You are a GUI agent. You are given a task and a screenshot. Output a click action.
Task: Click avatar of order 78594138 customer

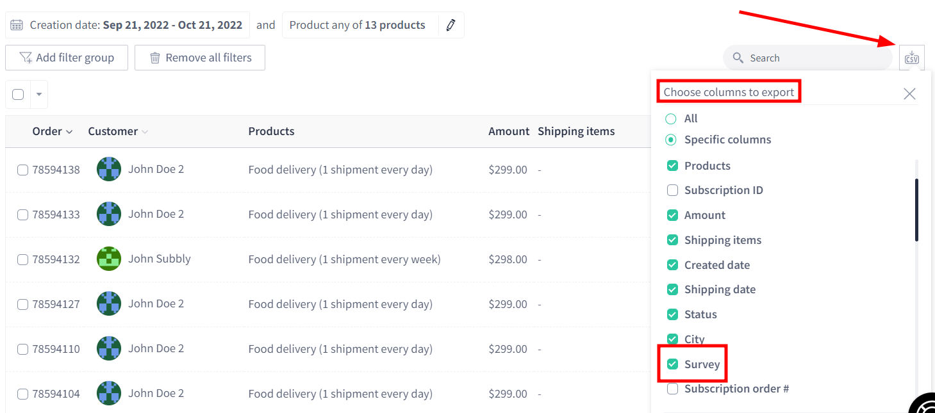(x=109, y=169)
